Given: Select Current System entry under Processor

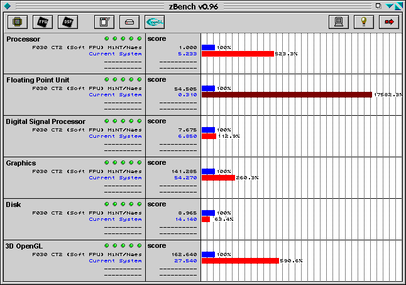Looking at the screenshot, I should coord(115,54).
